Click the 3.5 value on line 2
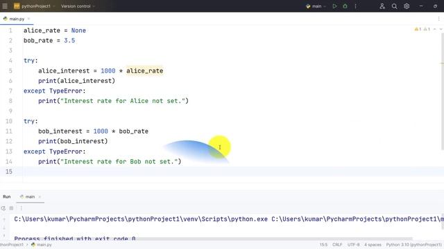The image size is (444, 249). (69, 41)
